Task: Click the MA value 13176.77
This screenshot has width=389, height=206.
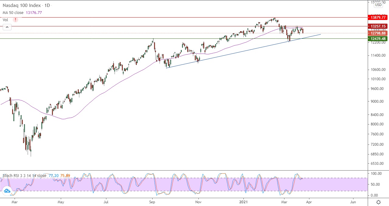Action: coord(34,13)
